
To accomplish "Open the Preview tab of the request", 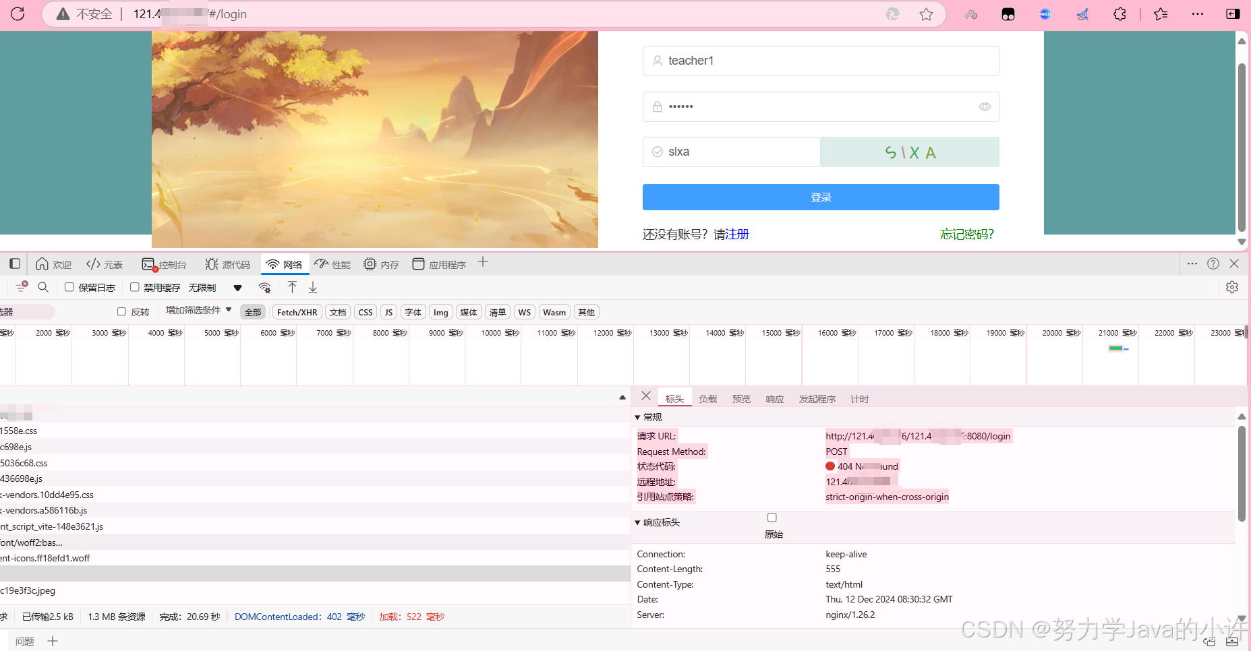I will point(741,399).
